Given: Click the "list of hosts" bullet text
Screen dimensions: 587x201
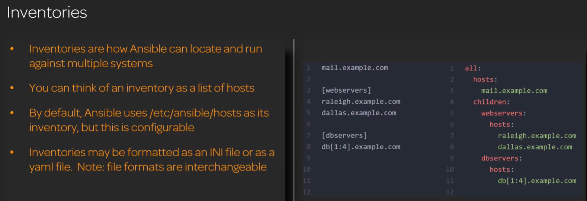Looking at the screenshot, I should pos(141,88).
